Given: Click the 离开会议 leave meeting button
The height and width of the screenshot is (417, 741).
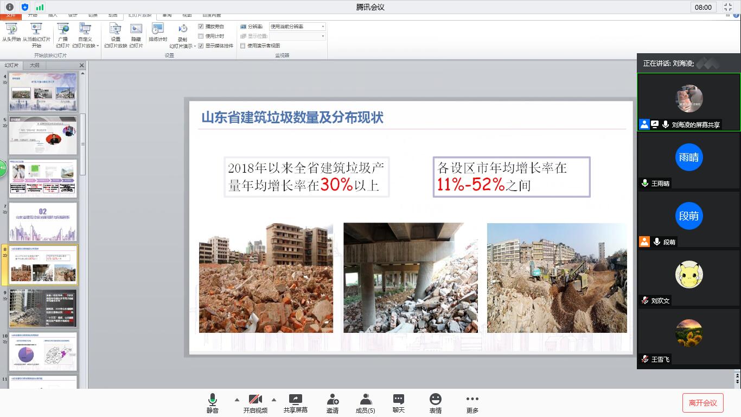Looking at the screenshot, I should coord(702,403).
